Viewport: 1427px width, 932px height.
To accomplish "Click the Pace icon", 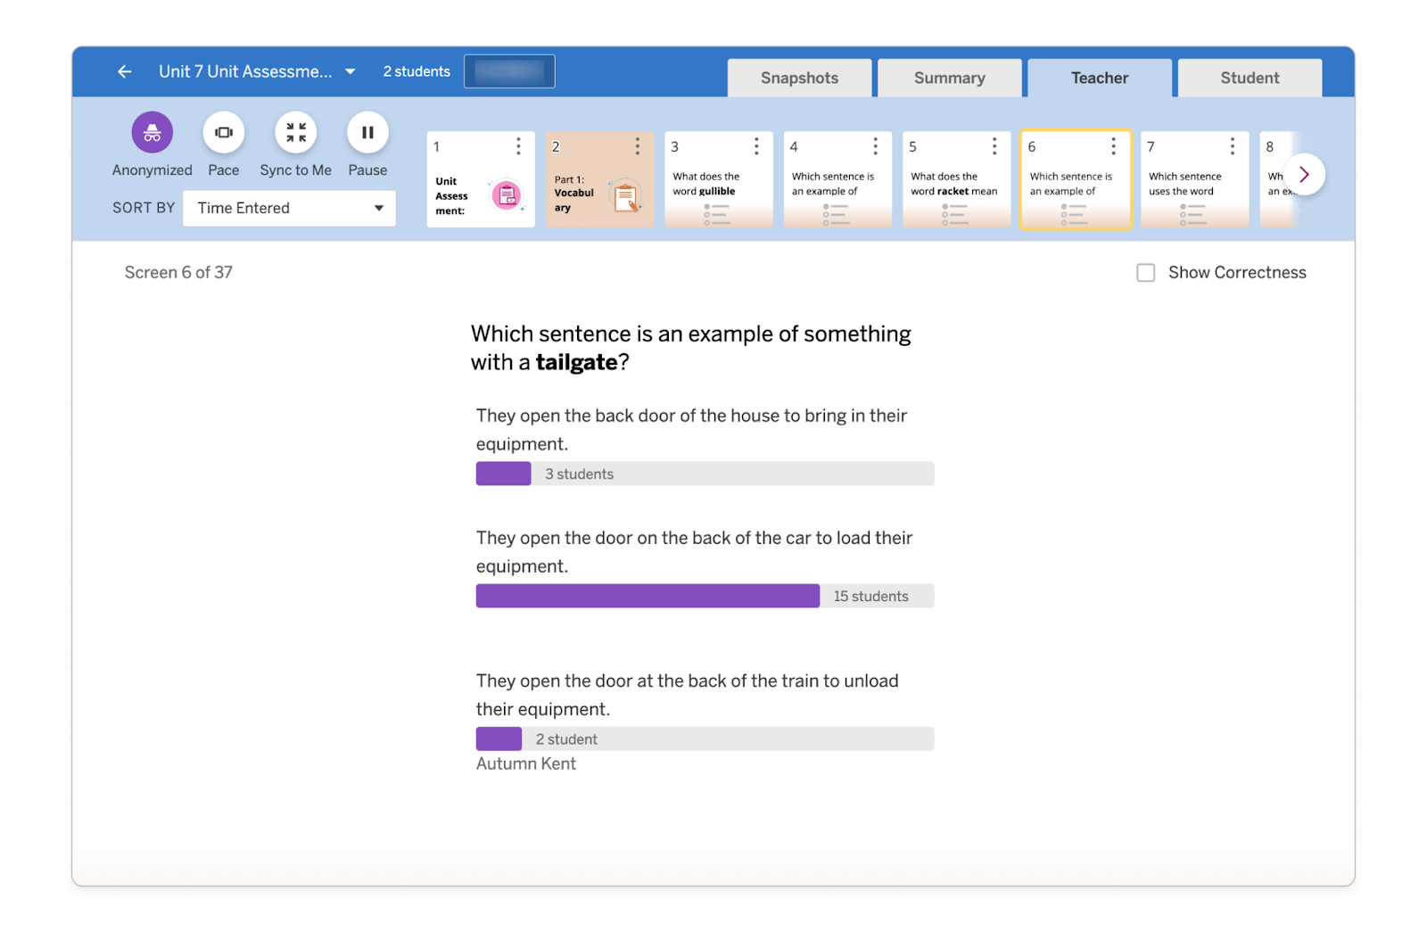I will point(223,132).
